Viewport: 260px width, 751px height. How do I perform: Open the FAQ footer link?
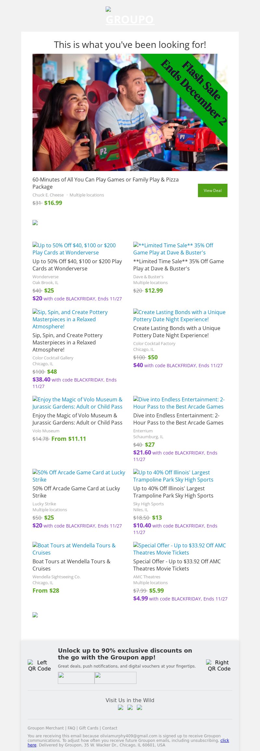71,728
